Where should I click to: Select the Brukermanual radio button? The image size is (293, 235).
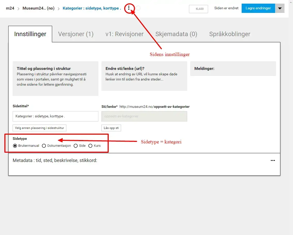15,146
